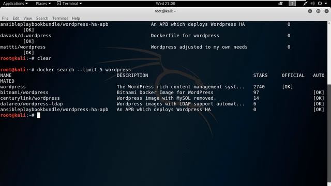This screenshot has height=186, width=331.
Task: Click 'Dockerfile for wordpress' description
Action: pos(185,36)
